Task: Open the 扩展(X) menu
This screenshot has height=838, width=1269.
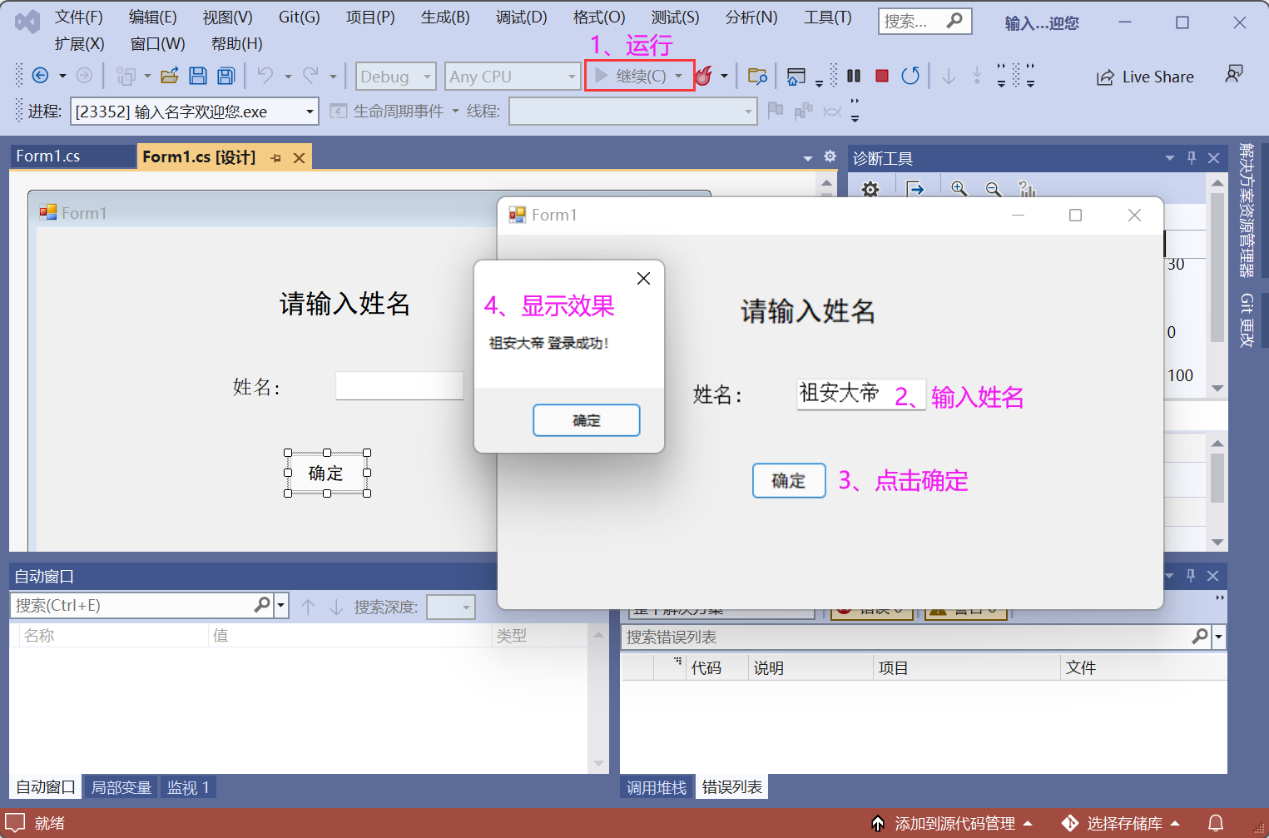Action: pyautogui.click(x=80, y=44)
